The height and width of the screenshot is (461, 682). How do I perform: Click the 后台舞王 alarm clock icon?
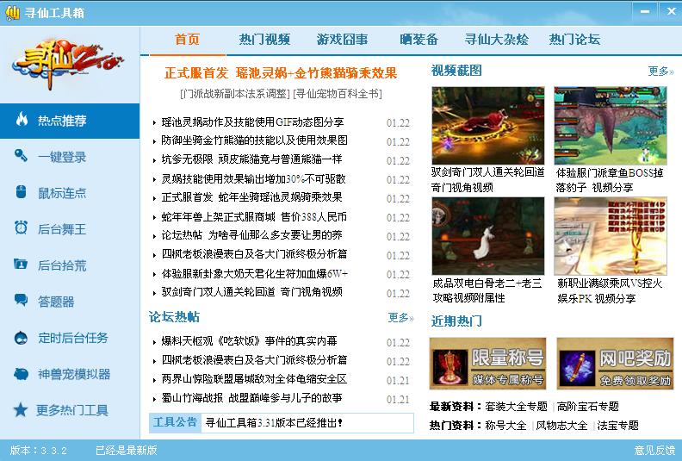(21, 227)
